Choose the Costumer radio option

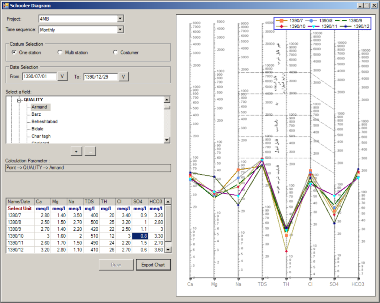pos(115,52)
